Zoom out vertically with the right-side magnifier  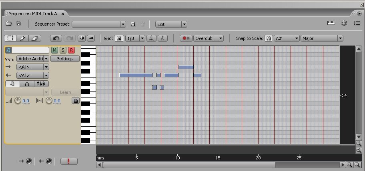359,143
